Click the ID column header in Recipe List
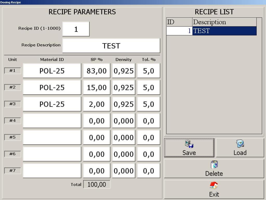The height and width of the screenshot is (200, 266). point(179,22)
